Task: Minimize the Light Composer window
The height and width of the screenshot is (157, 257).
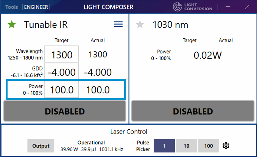Action: coord(227,7)
